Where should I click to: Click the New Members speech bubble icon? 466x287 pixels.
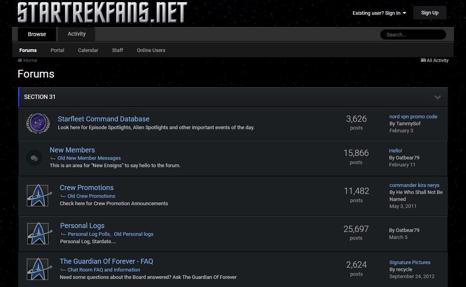coord(34,158)
